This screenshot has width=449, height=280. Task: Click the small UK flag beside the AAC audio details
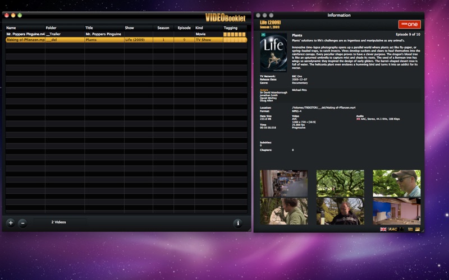coord(358,119)
